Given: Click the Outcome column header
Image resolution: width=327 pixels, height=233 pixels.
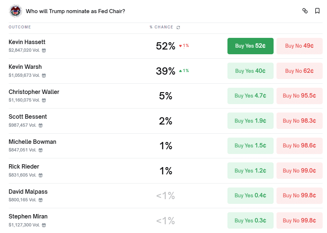Looking at the screenshot, I should pos(20,27).
